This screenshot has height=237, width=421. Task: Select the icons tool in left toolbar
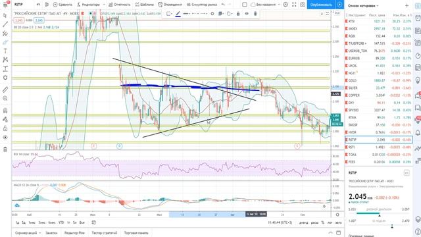(x=5, y=78)
